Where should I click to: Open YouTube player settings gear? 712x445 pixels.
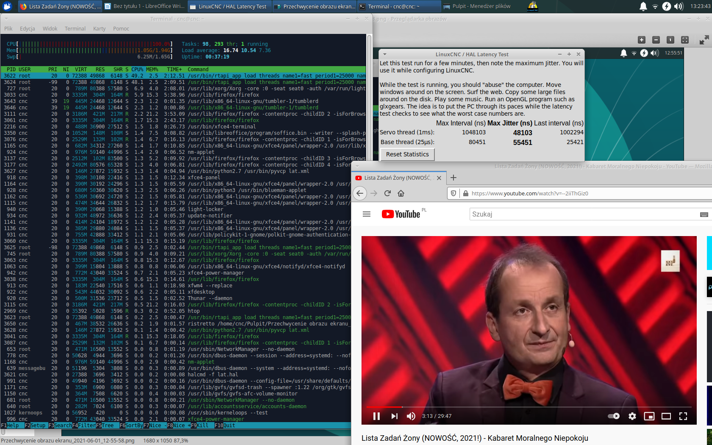(632, 416)
